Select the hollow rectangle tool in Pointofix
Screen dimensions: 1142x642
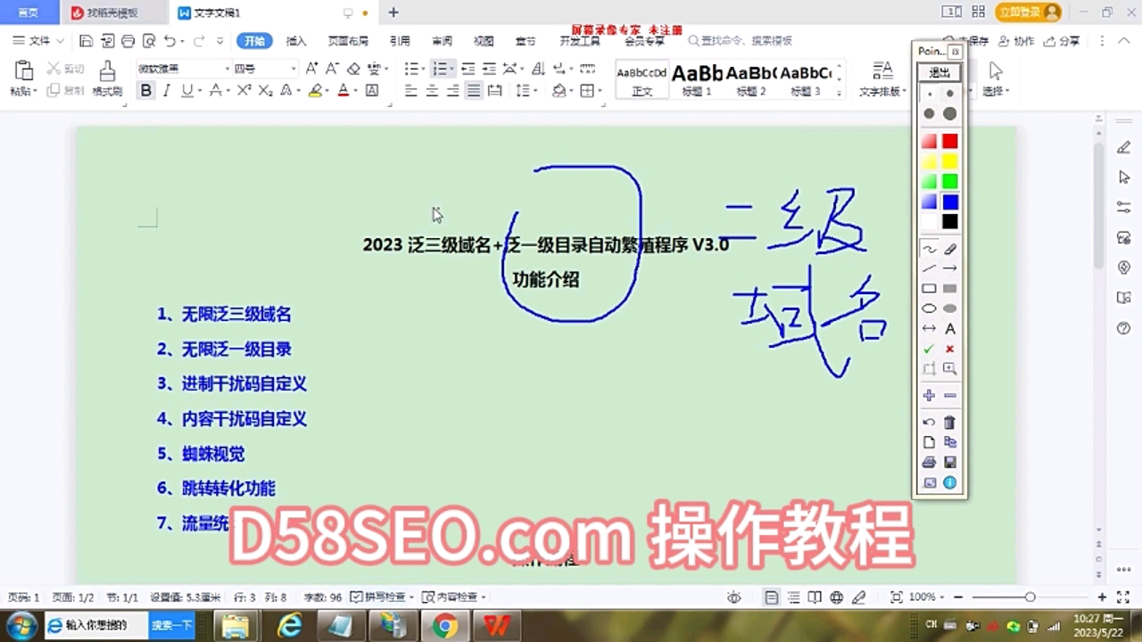[x=929, y=289]
